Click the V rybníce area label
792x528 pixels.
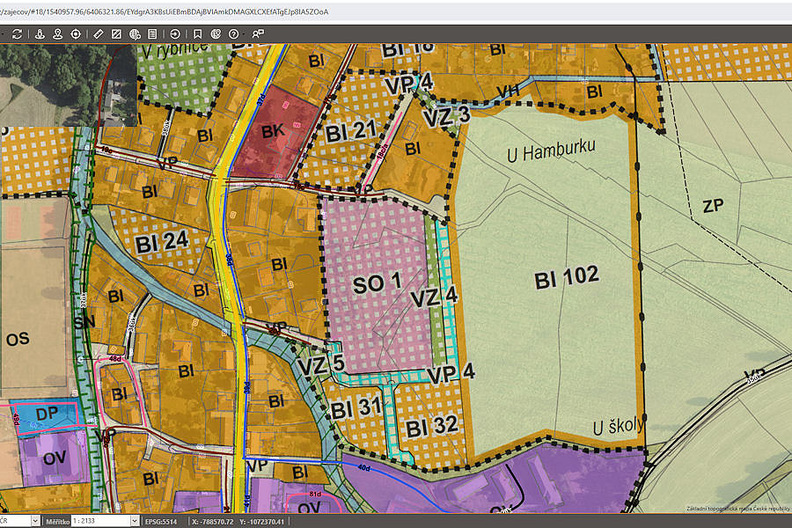click(175, 50)
